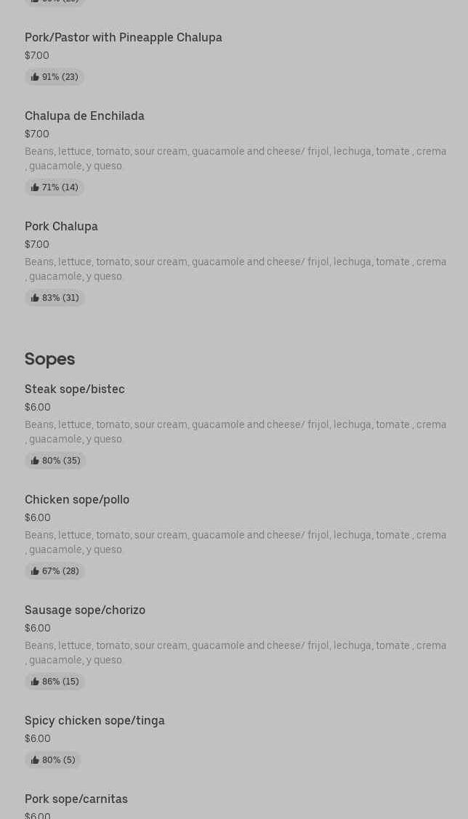Open the Pork sope/carnitas item

tap(76, 799)
